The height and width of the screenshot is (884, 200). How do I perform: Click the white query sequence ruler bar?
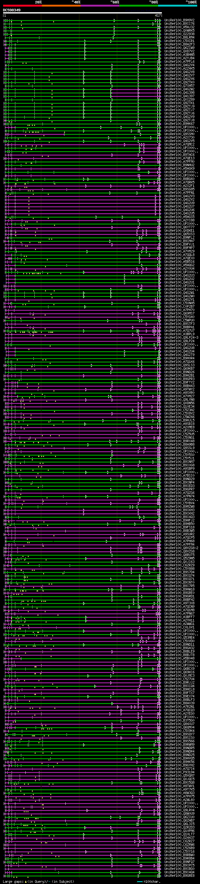click(x=82, y=13)
